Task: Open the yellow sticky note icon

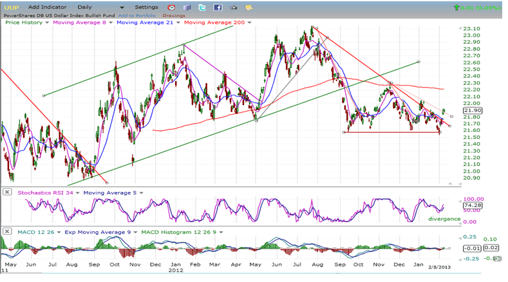Action: 249,7
